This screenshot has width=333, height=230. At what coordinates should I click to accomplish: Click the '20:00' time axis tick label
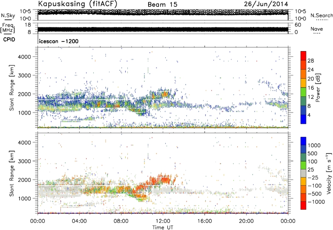[246, 221]
